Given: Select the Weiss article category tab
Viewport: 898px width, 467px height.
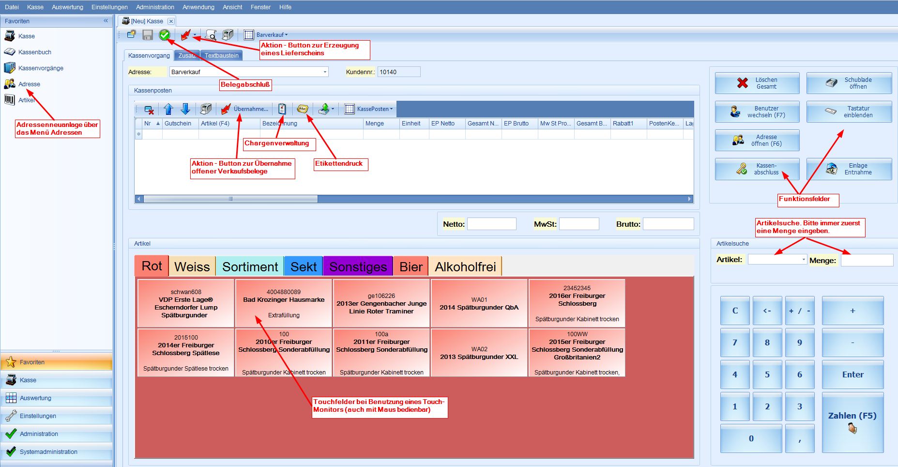Looking at the screenshot, I should point(192,266).
